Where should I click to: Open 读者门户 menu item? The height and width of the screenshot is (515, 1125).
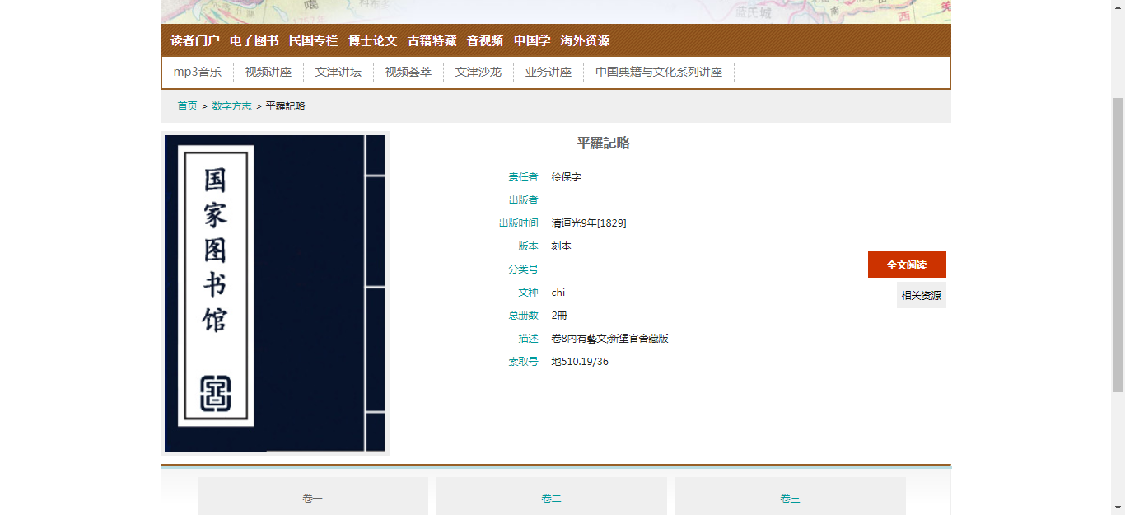pyautogui.click(x=195, y=40)
